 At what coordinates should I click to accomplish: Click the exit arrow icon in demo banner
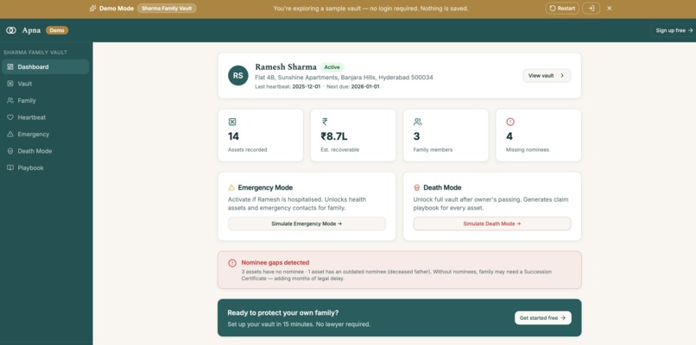click(592, 9)
